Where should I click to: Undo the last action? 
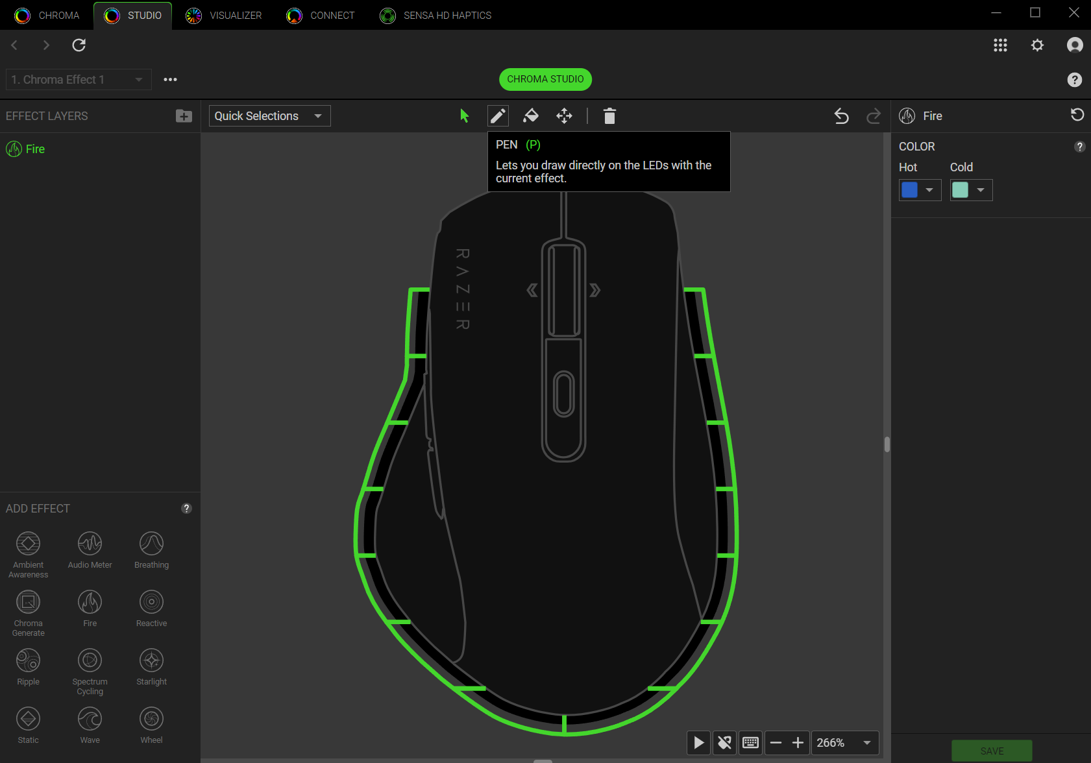(841, 116)
